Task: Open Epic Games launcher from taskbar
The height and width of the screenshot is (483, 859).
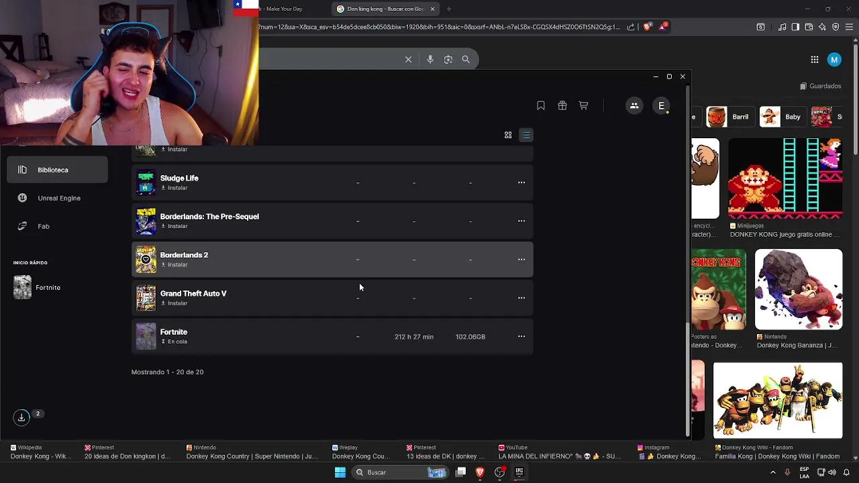Action: tap(519, 472)
